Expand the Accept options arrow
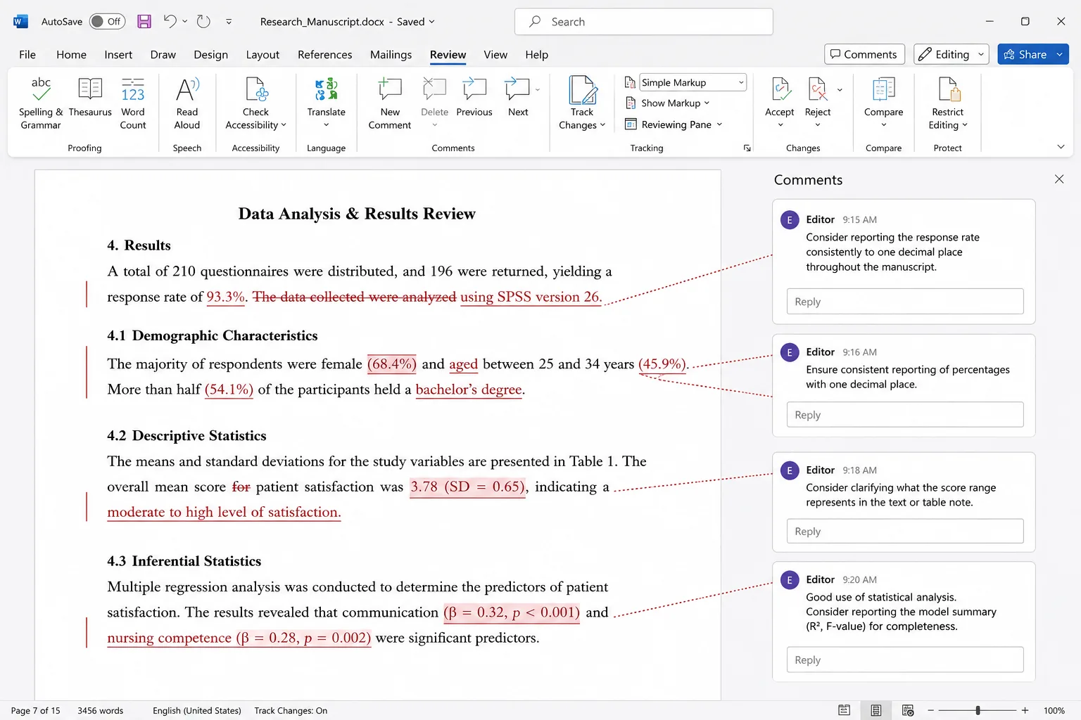This screenshot has height=720, width=1081. pyautogui.click(x=780, y=125)
